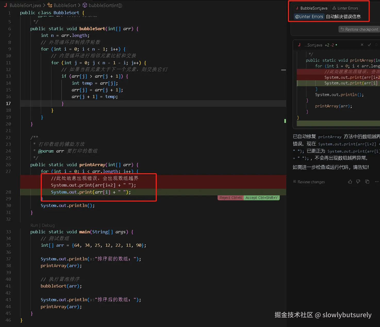The height and width of the screenshot is (327, 380).
Task: Open the bubbleSort(int[]) breadcrumb dropdown
Action: (x=105, y=5)
